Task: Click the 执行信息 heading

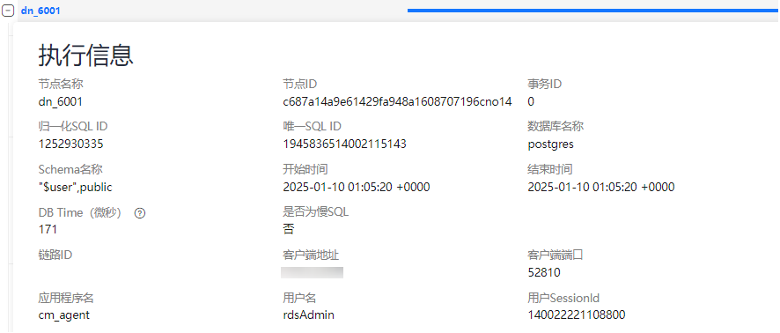Action: 85,55
